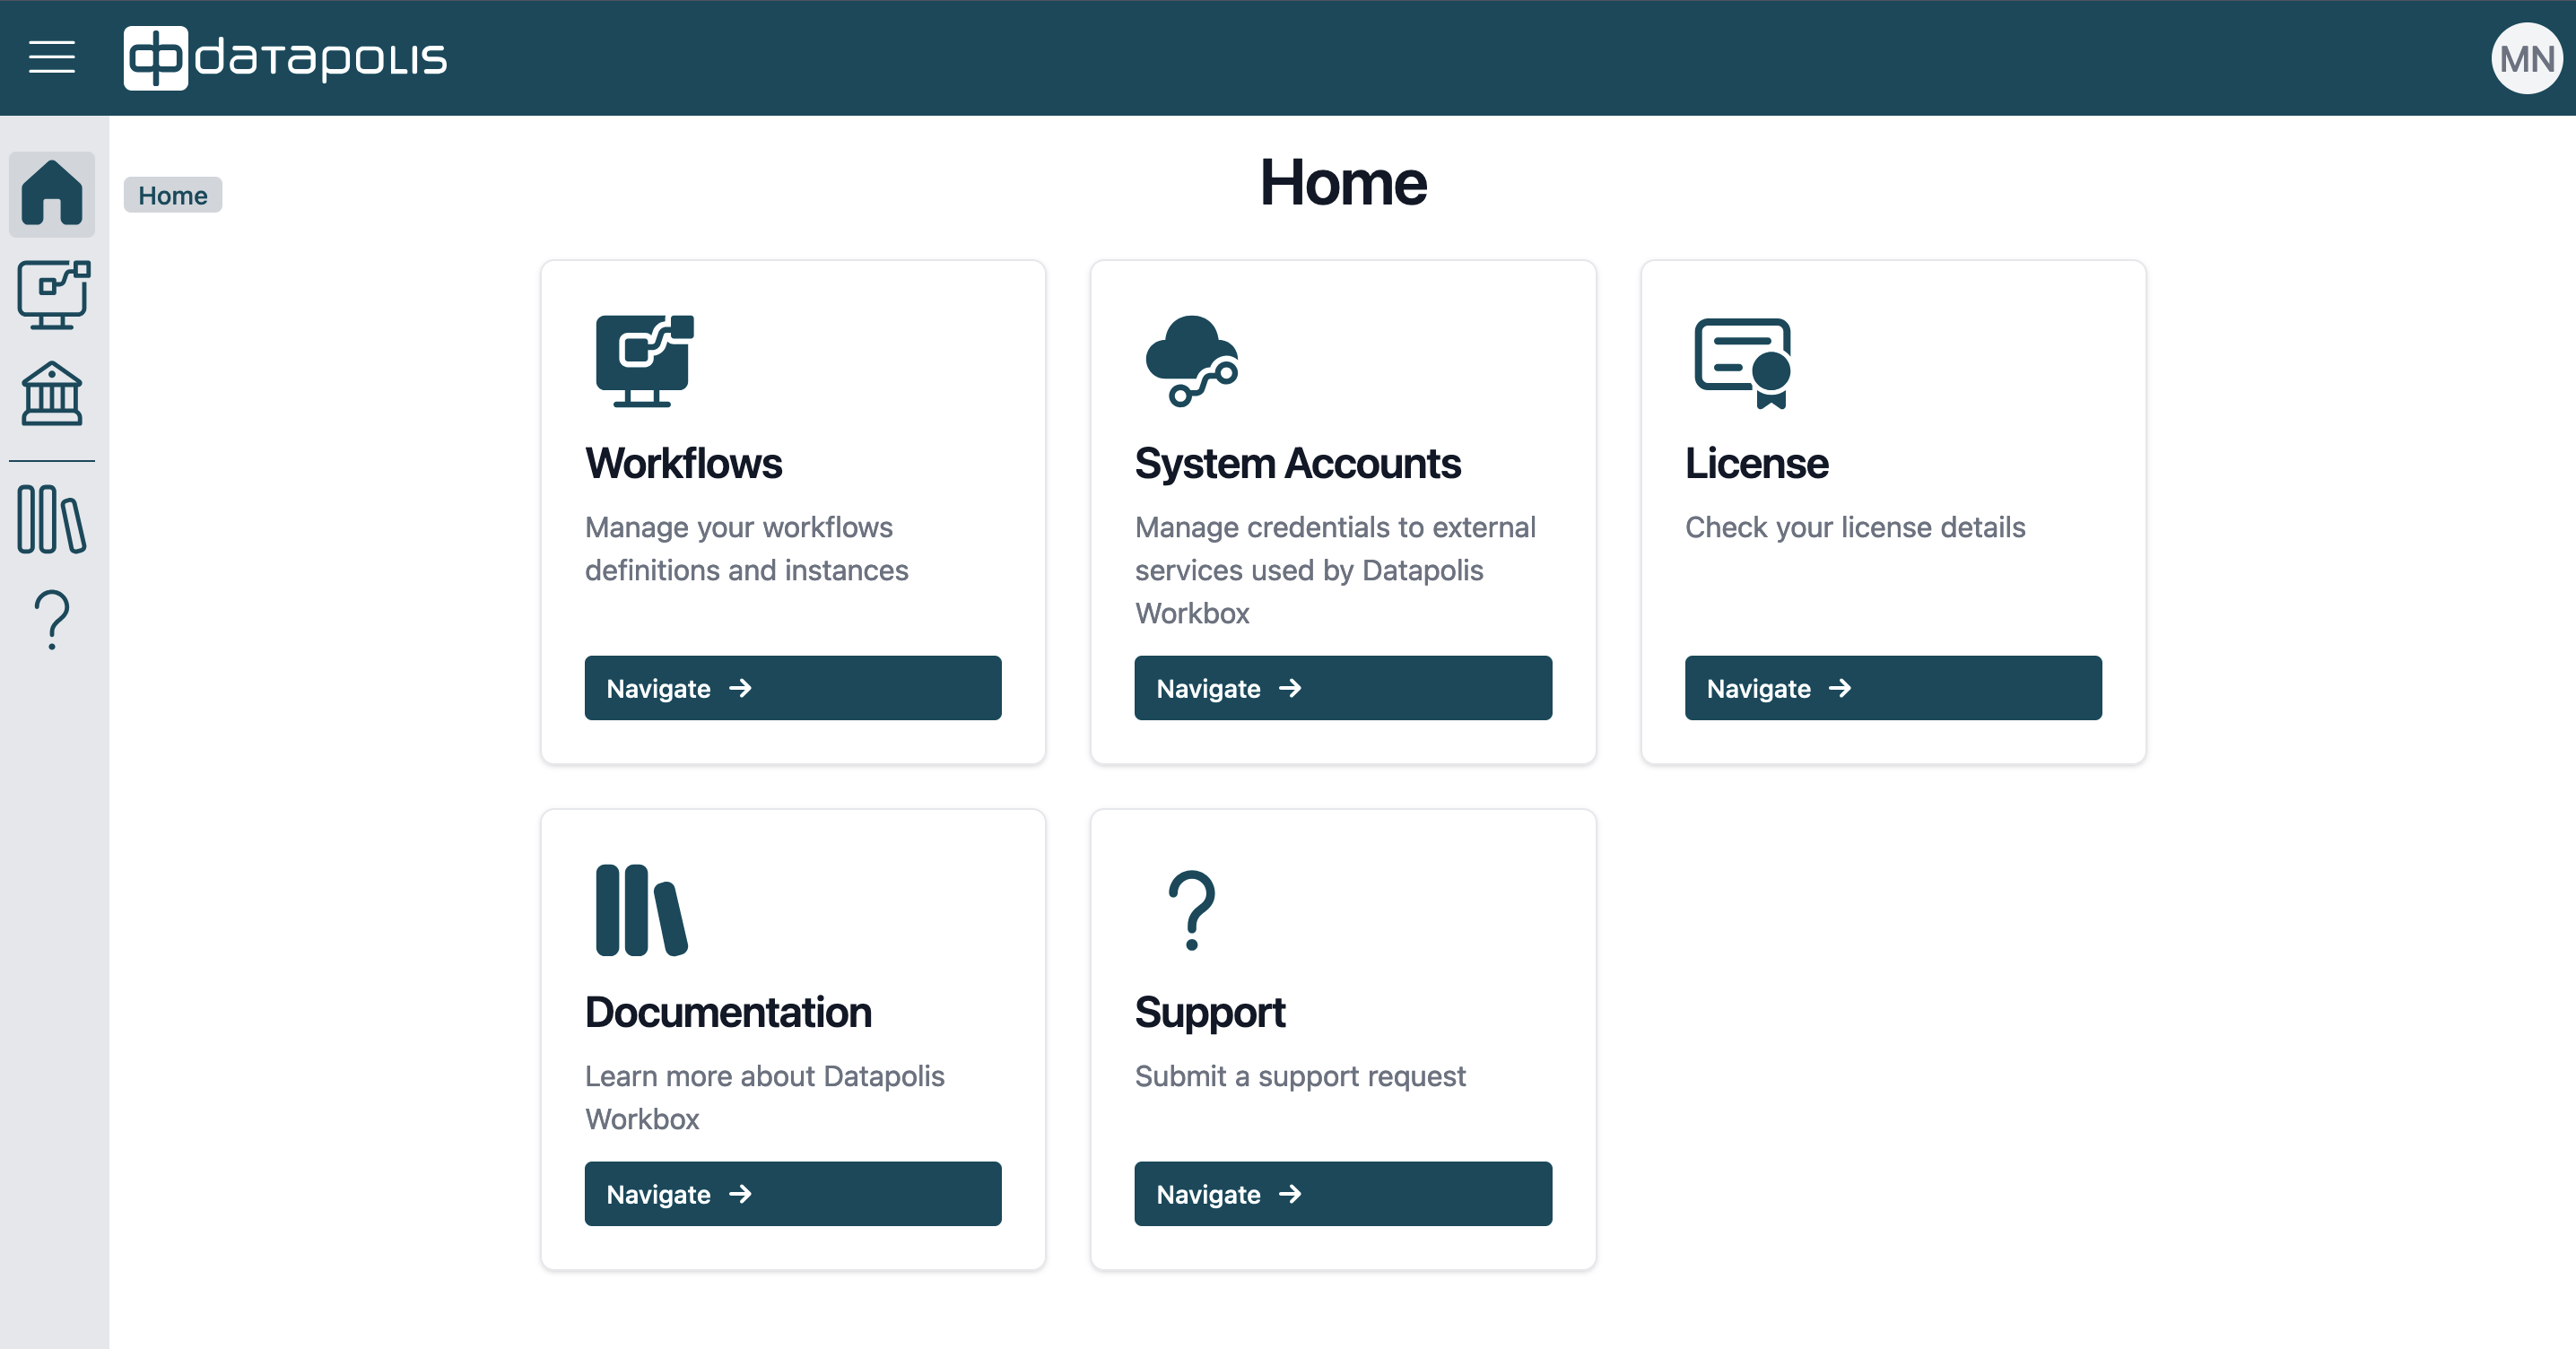Open Documentation from the sidebar books icon
The height and width of the screenshot is (1349, 2576).
(52, 519)
